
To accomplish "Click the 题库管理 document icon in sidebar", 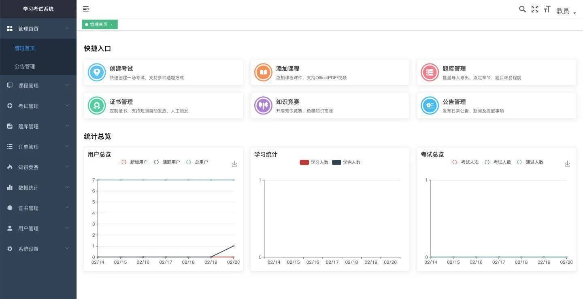I will [x=10, y=126].
